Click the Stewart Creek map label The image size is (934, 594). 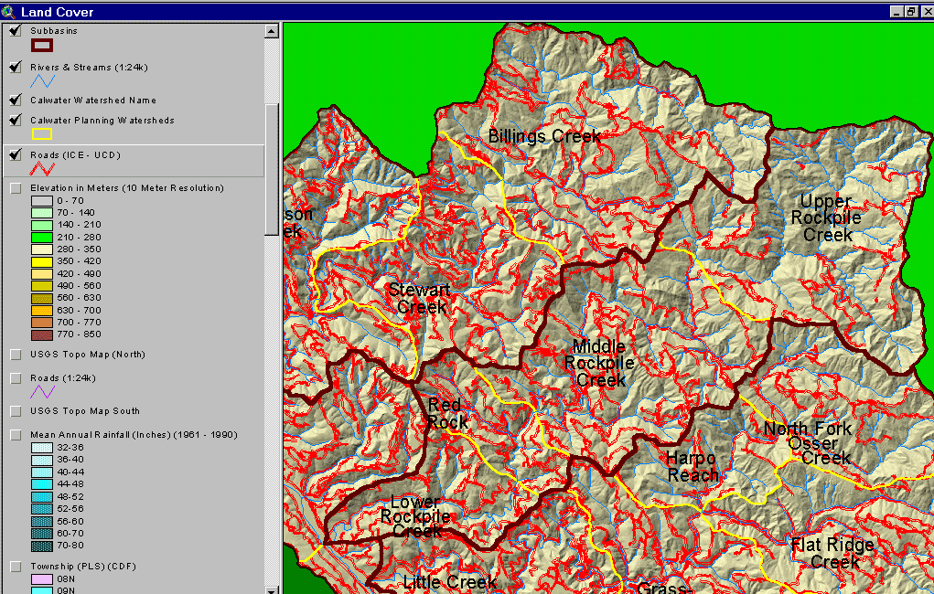tap(419, 298)
